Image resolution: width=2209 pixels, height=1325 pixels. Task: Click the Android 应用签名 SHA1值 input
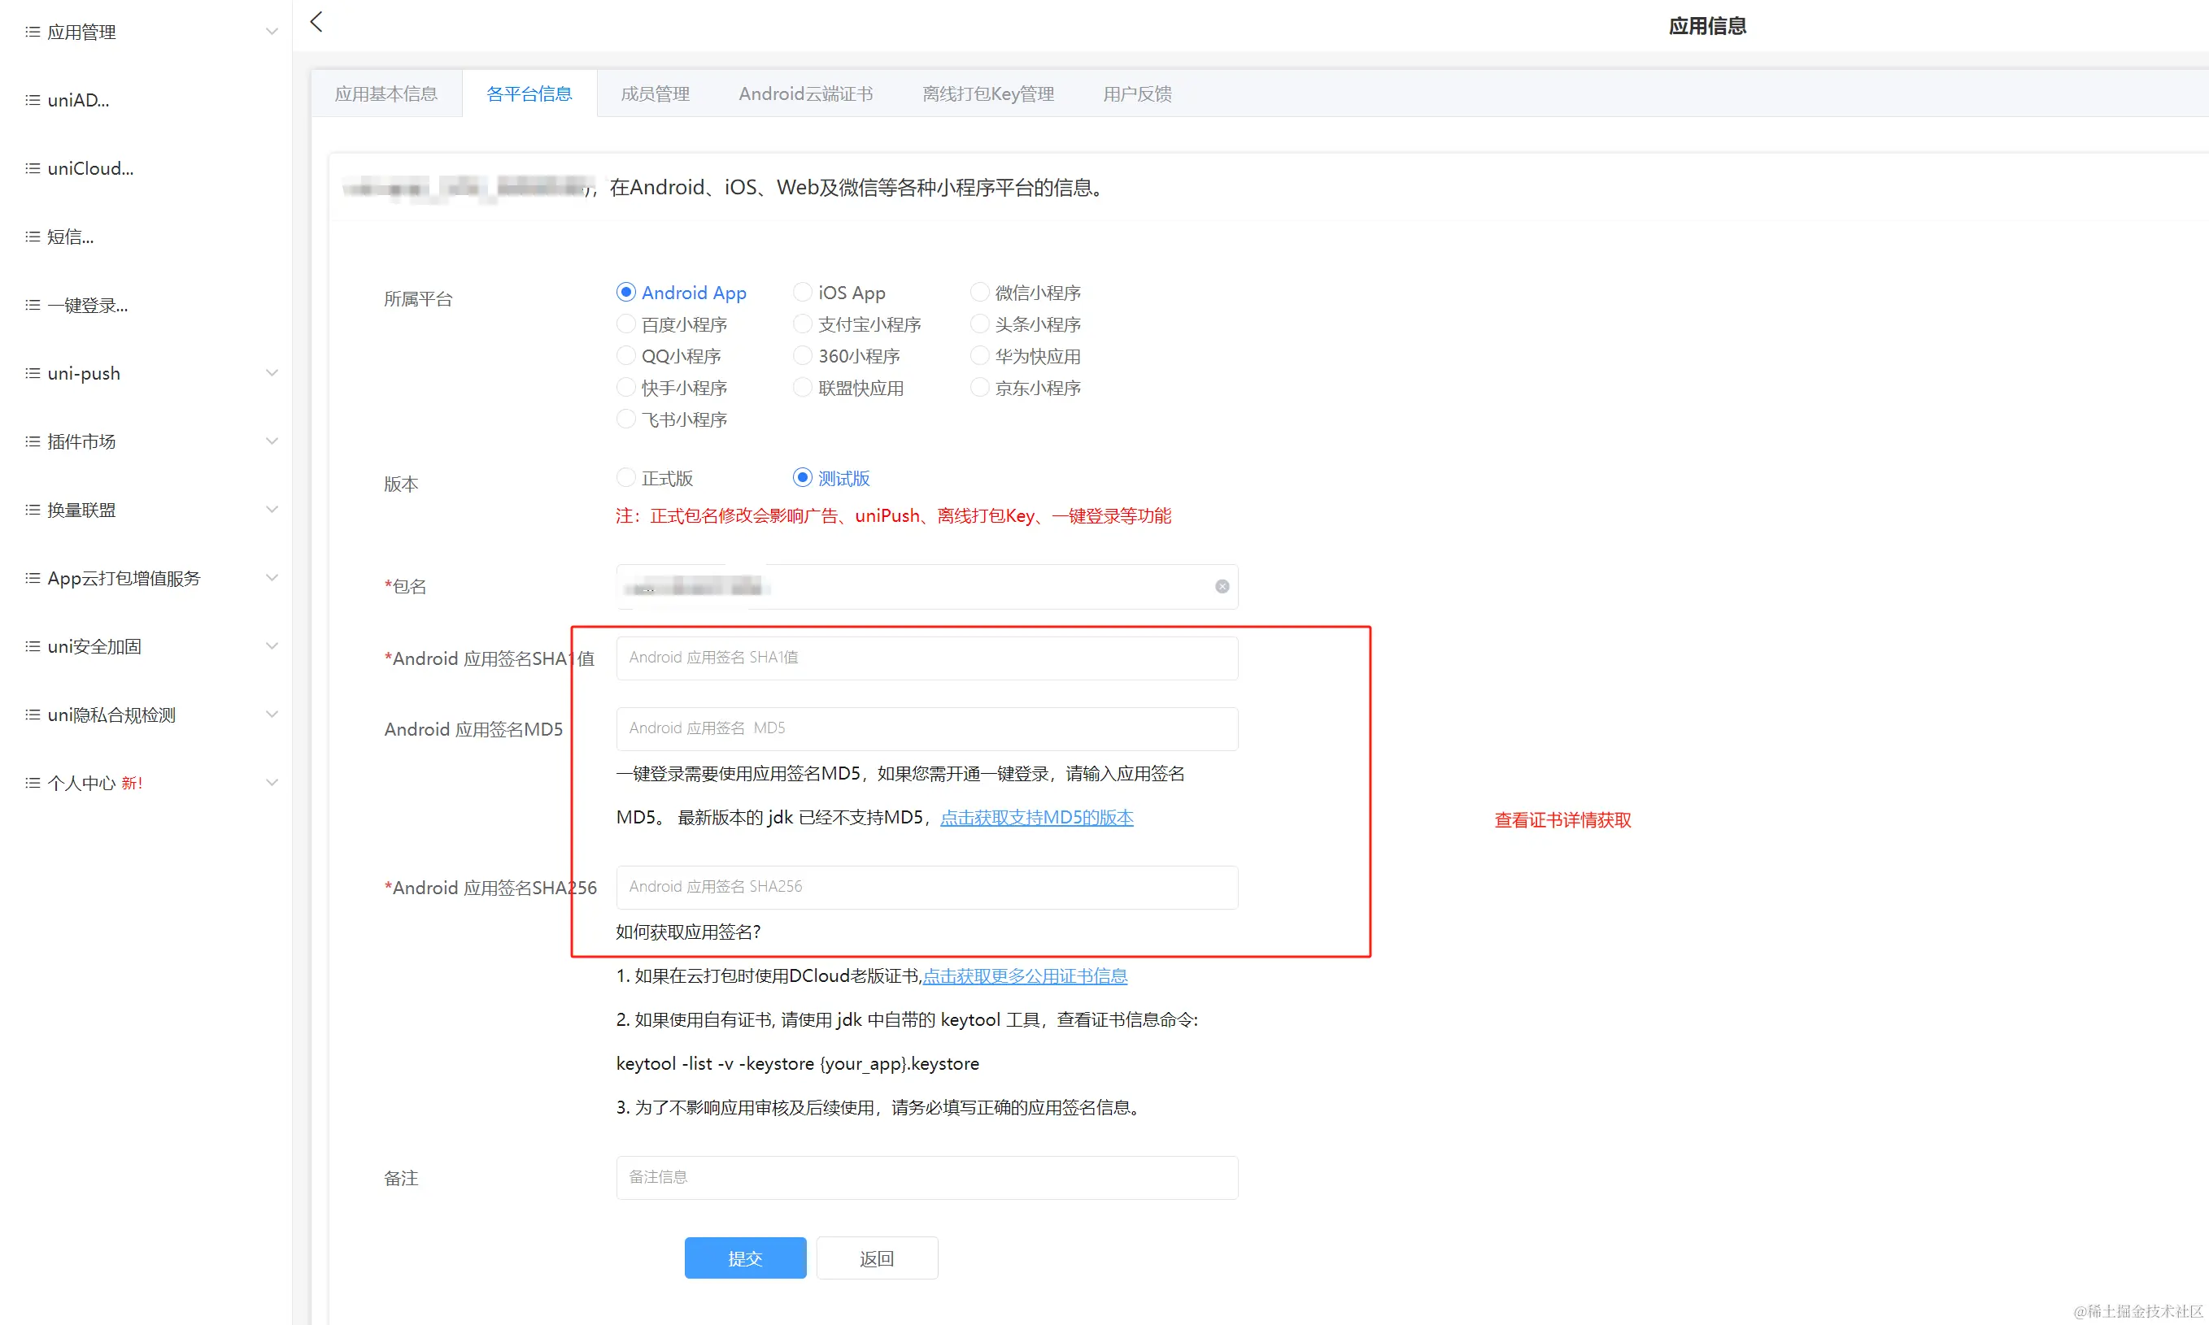click(x=926, y=657)
